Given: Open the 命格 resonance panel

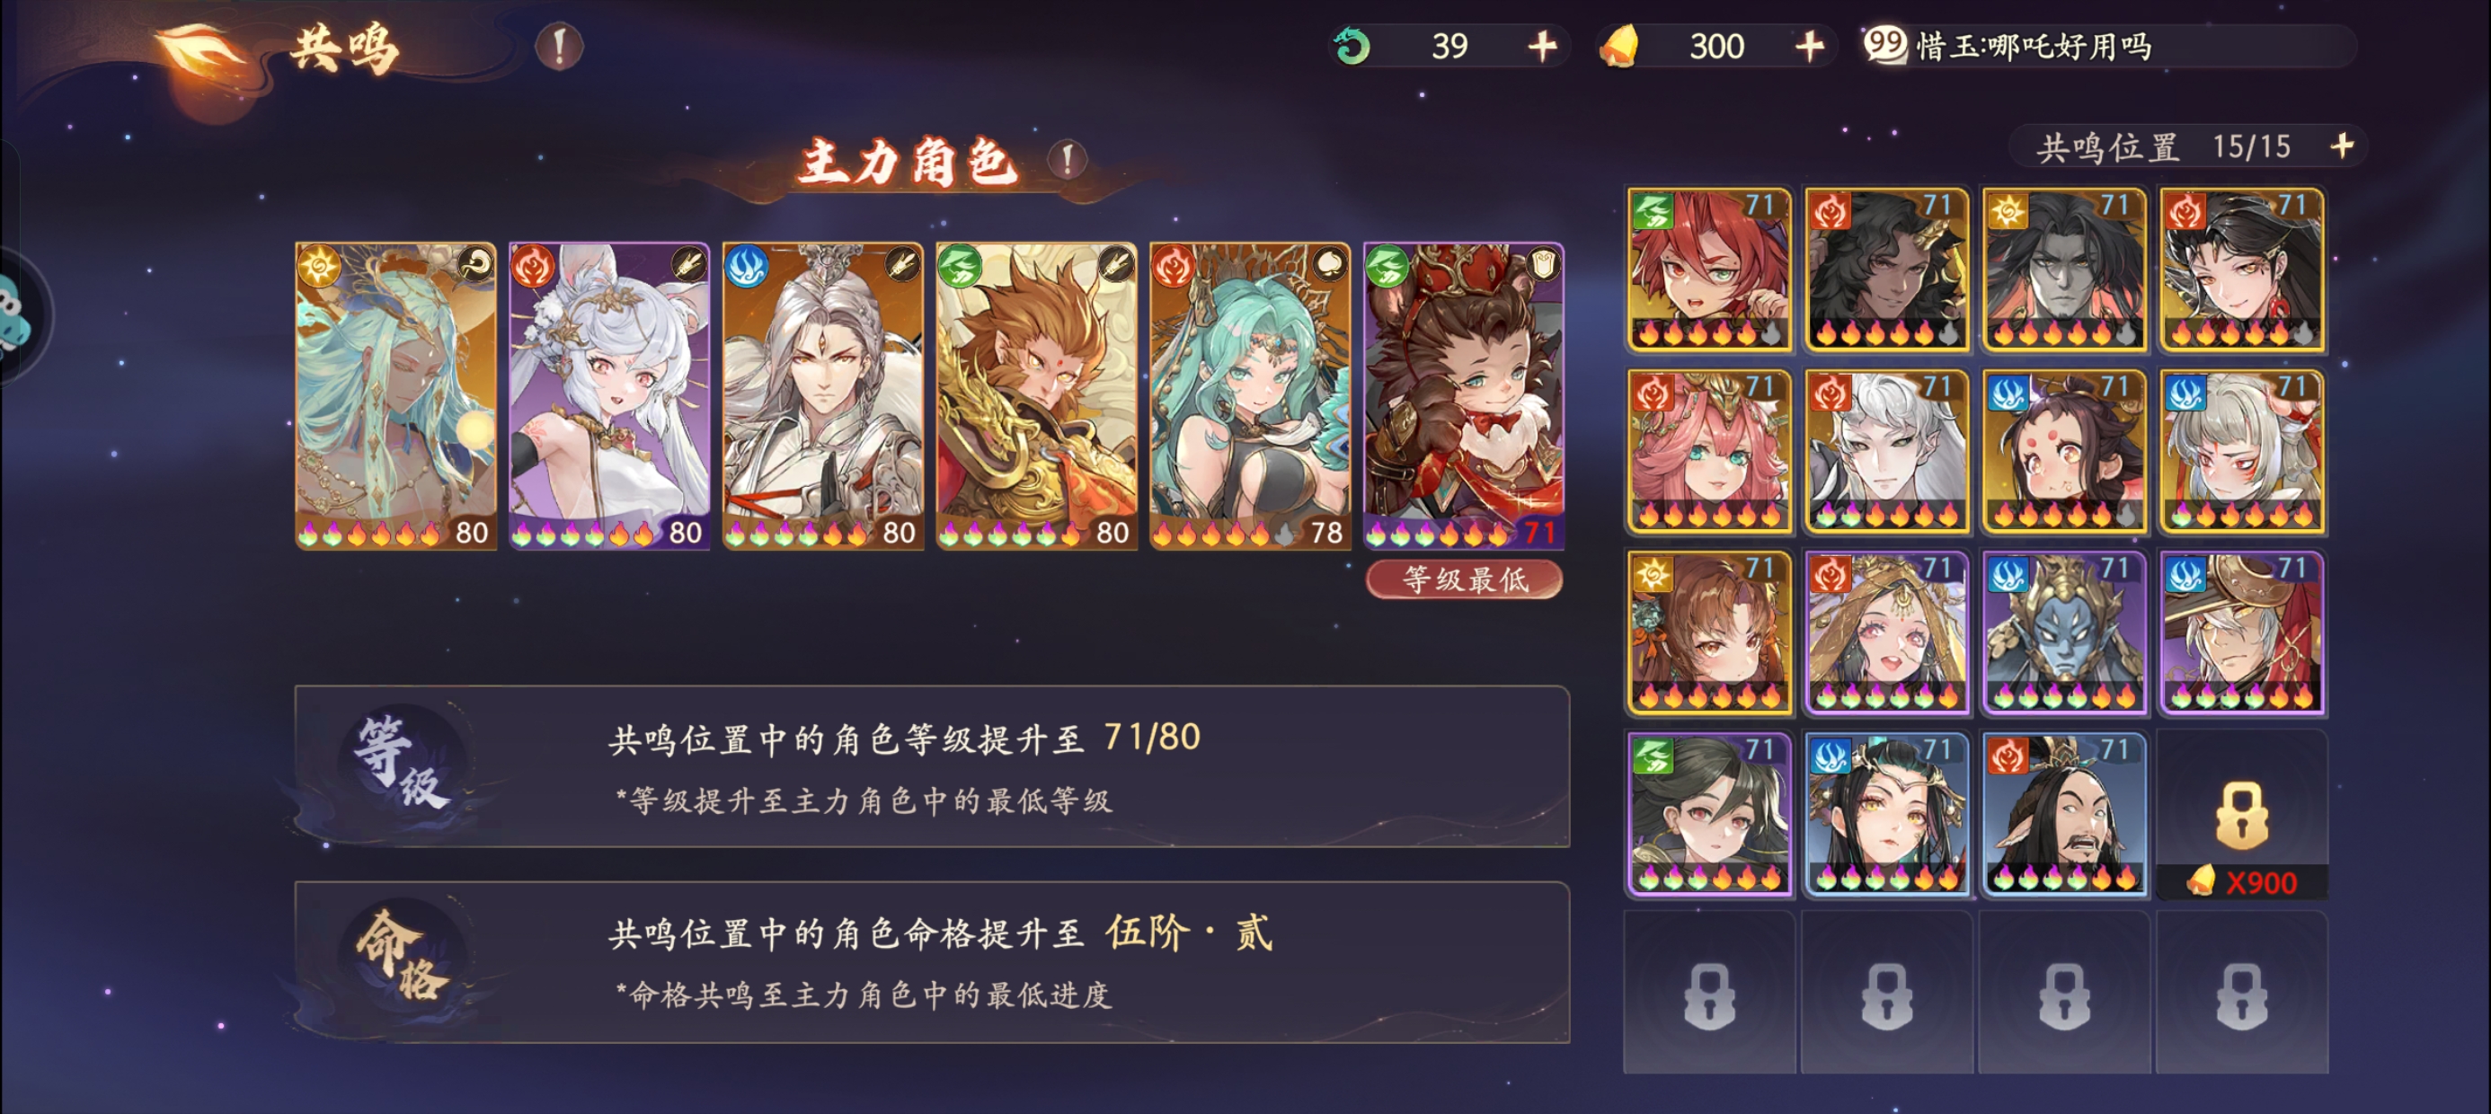Looking at the screenshot, I should point(931,962).
